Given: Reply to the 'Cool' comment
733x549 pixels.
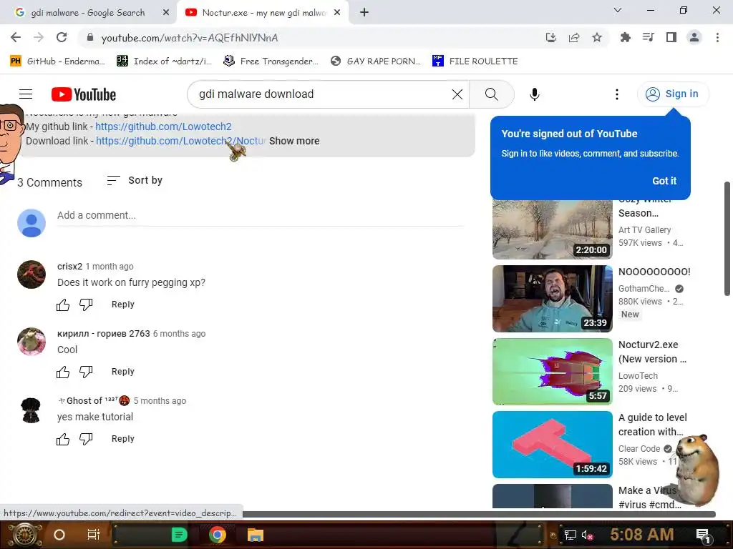Looking at the screenshot, I should pyautogui.click(x=123, y=372).
